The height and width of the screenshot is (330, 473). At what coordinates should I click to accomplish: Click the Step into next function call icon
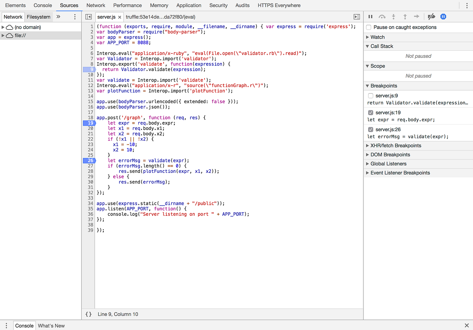tap(393, 17)
